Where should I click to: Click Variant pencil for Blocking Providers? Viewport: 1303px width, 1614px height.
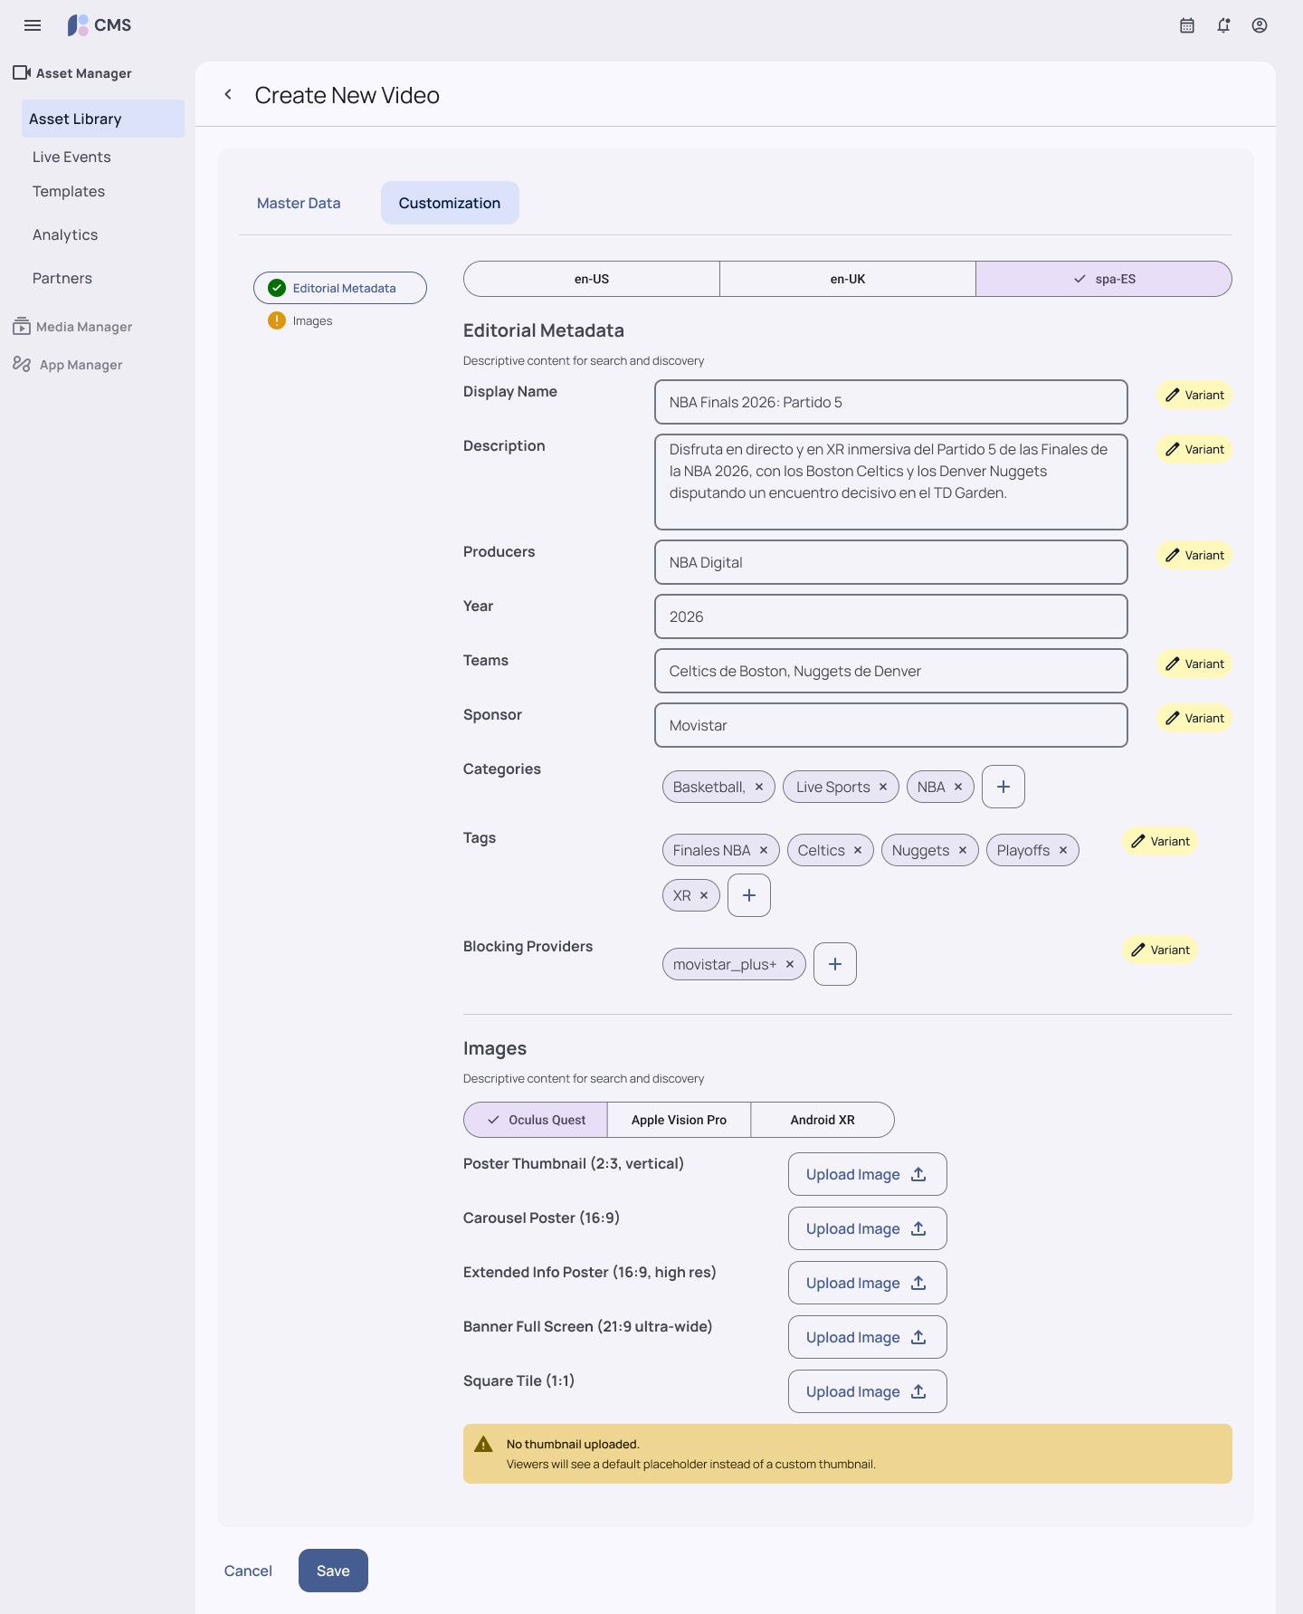[1160, 950]
